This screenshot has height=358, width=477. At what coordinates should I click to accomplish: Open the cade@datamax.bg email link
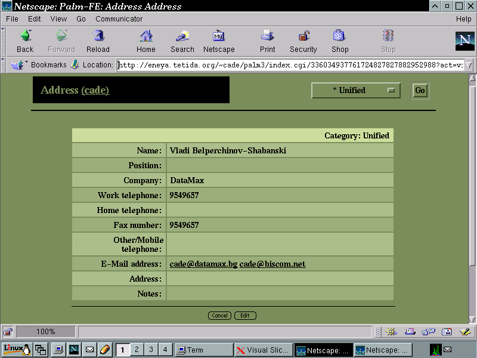pyautogui.click(x=203, y=264)
